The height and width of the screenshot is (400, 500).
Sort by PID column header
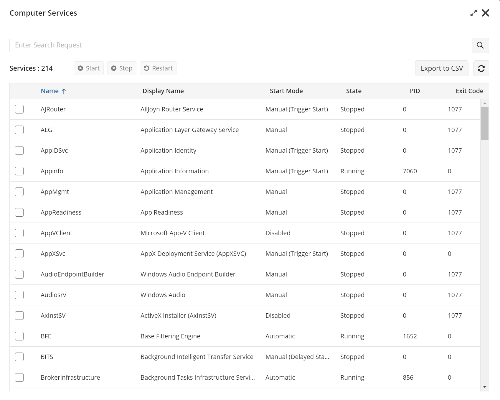(415, 91)
